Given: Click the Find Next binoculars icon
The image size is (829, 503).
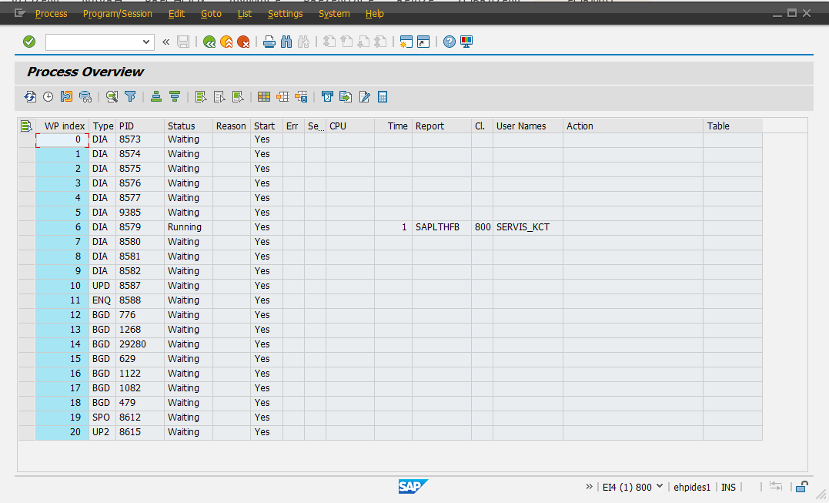Looking at the screenshot, I should [303, 42].
